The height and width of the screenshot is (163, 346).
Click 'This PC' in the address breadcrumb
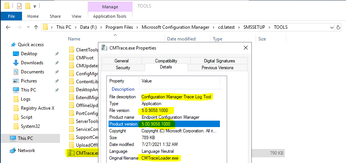[x=63, y=27]
